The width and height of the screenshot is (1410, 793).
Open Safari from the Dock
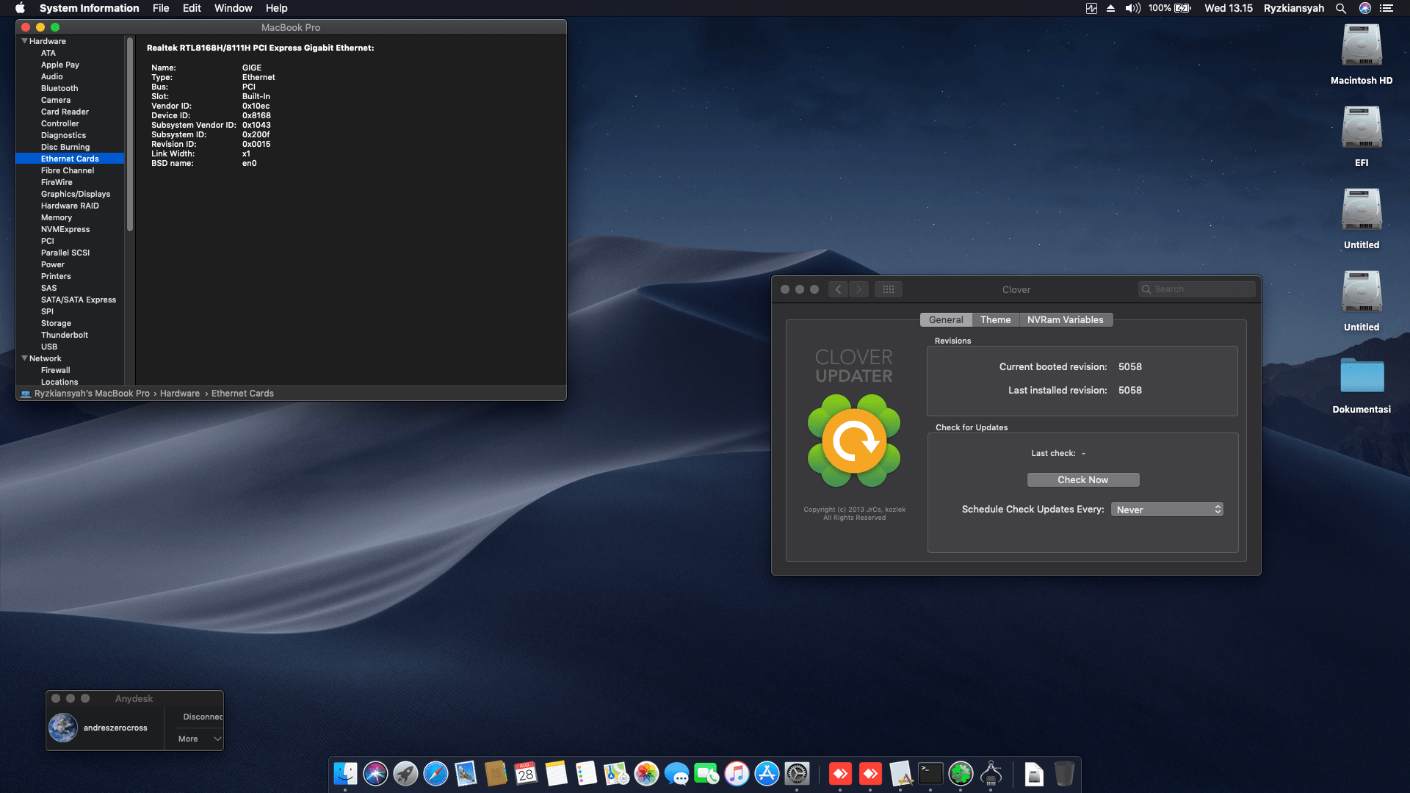pyautogui.click(x=435, y=773)
